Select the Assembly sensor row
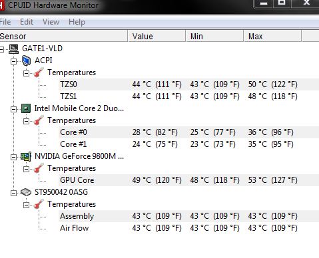 pyautogui.click(x=188, y=216)
